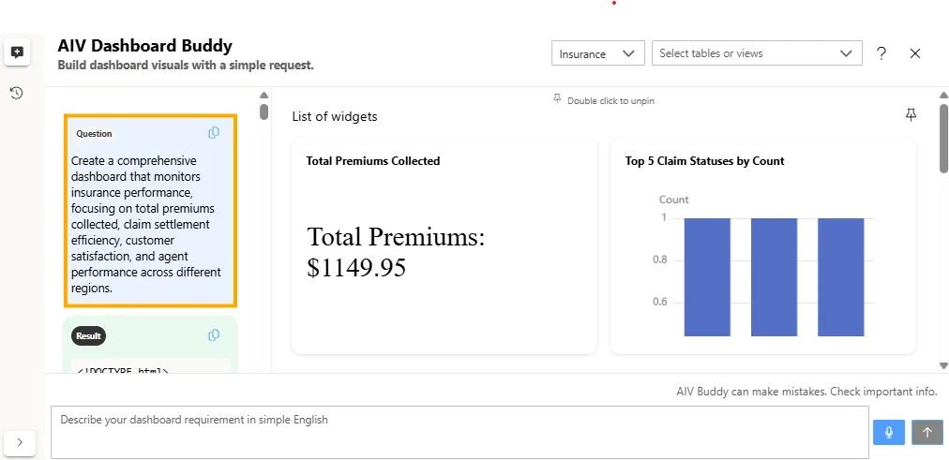
Task: Expand the sidebar with the chevron arrow
Action: (21, 441)
